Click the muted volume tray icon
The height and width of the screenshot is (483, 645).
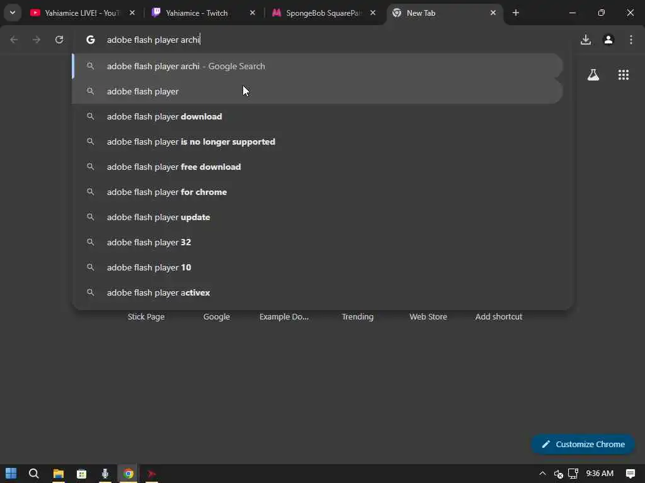[x=558, y=474]
